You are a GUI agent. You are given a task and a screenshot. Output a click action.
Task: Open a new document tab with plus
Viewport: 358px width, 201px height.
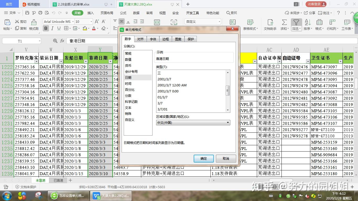[x=188, y=4]
